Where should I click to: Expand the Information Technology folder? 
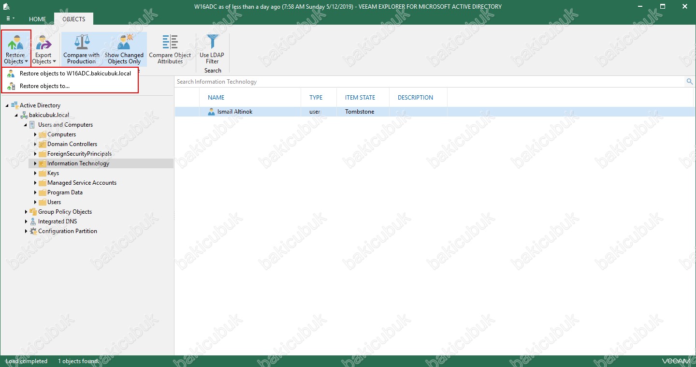click(x=35, y=163)
